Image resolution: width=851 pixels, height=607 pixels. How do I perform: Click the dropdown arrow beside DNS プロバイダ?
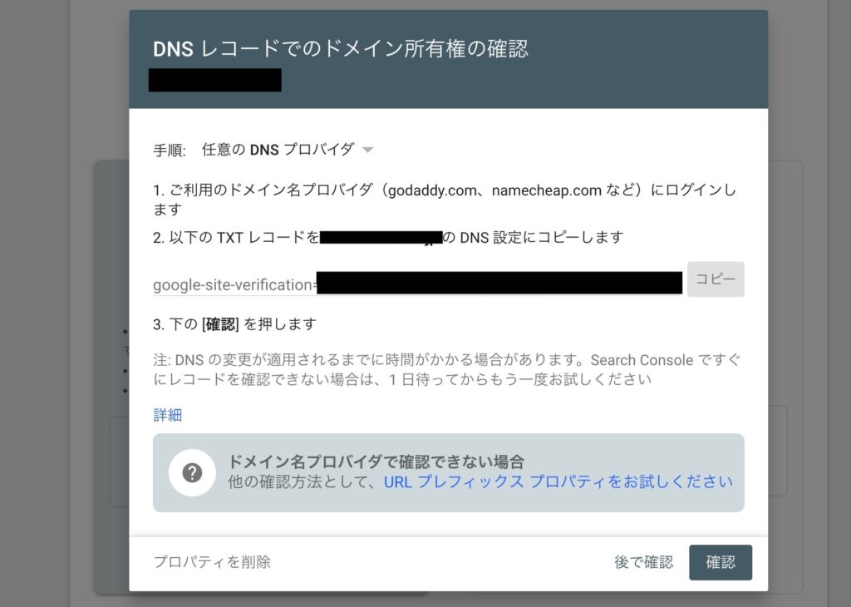click(x=367, y=151)
